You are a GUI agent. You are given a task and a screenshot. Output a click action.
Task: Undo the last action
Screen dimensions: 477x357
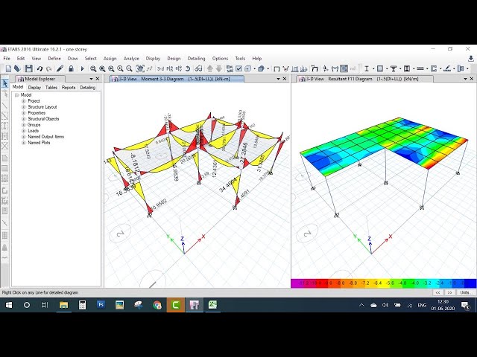pyautogui.click(x=40, y=69)
